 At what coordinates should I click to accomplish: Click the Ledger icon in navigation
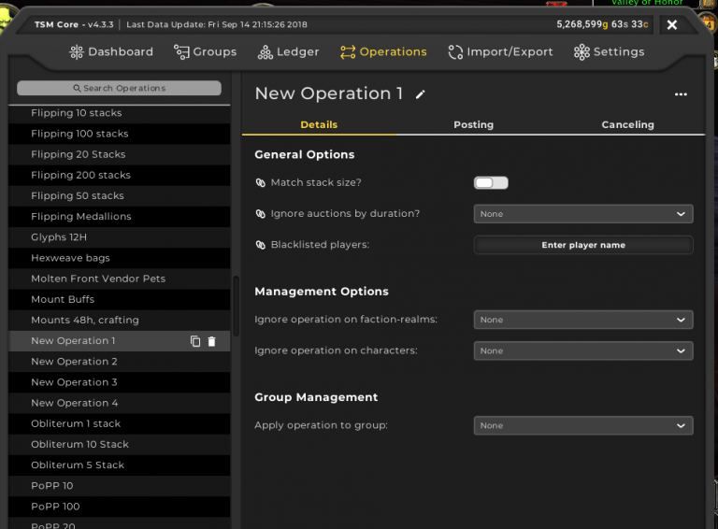266,52
